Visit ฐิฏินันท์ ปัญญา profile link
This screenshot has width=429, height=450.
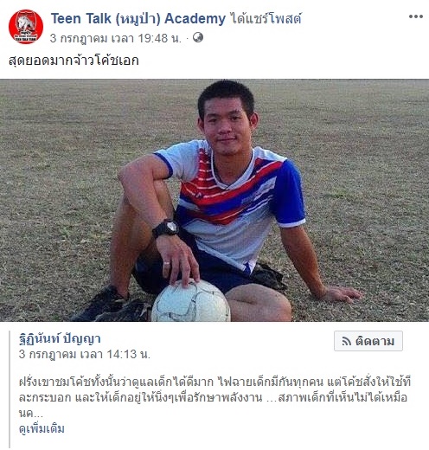coord(60,339)
